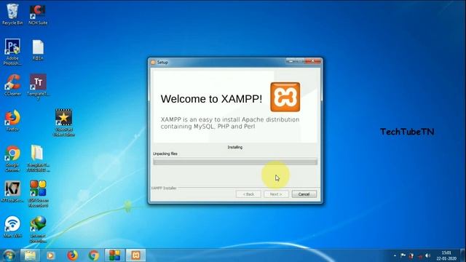Open the media player taskbar icon
Screen dimensions: 466x262
tap(50, 255)
